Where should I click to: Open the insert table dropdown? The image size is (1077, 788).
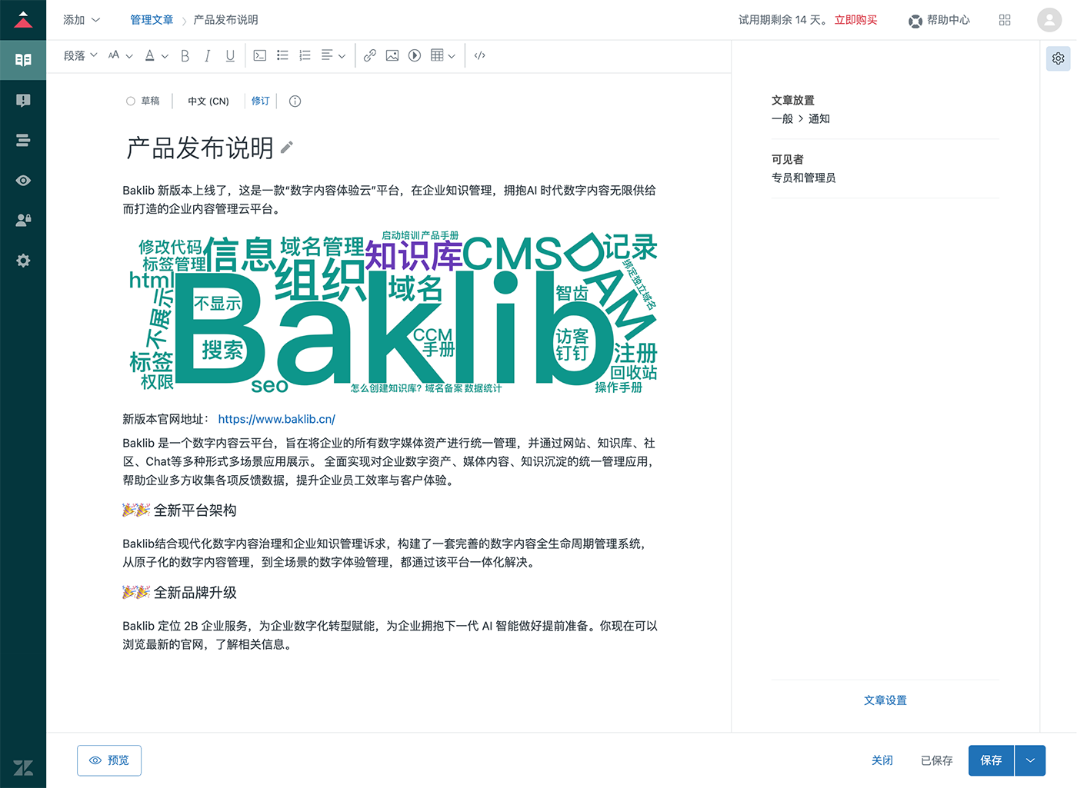tap(443, 55)
